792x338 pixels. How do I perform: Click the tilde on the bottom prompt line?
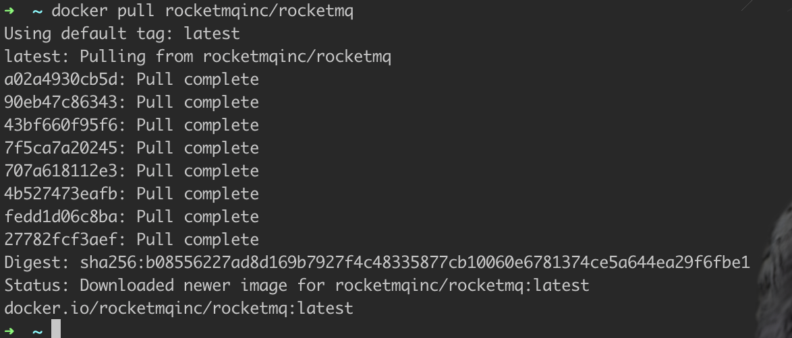[36, 331]
